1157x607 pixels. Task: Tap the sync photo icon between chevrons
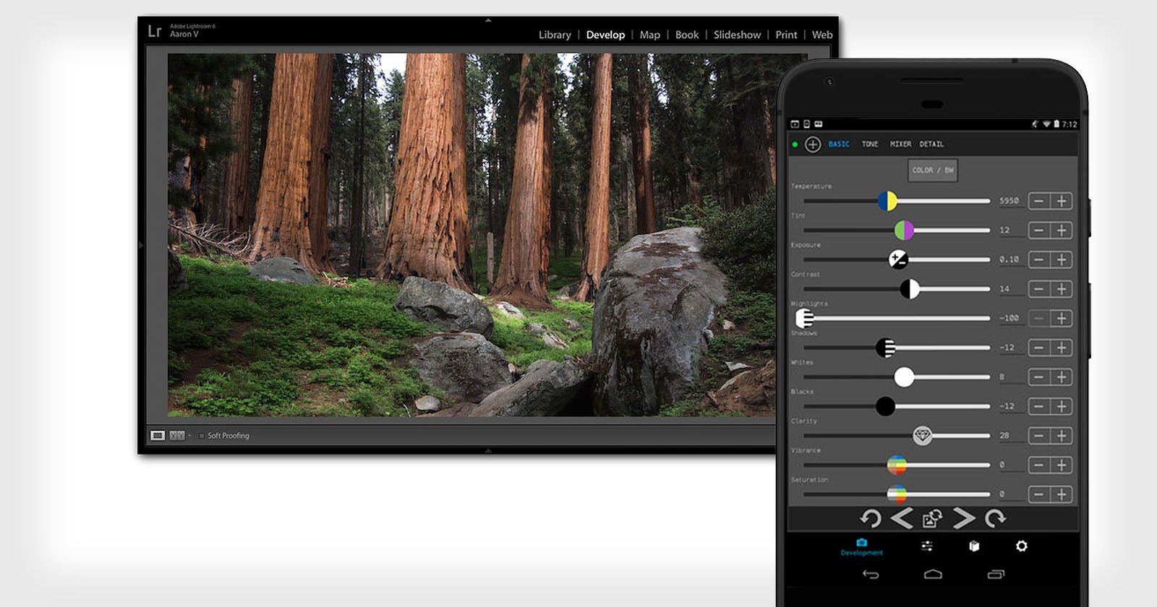[x=932, y=518]
